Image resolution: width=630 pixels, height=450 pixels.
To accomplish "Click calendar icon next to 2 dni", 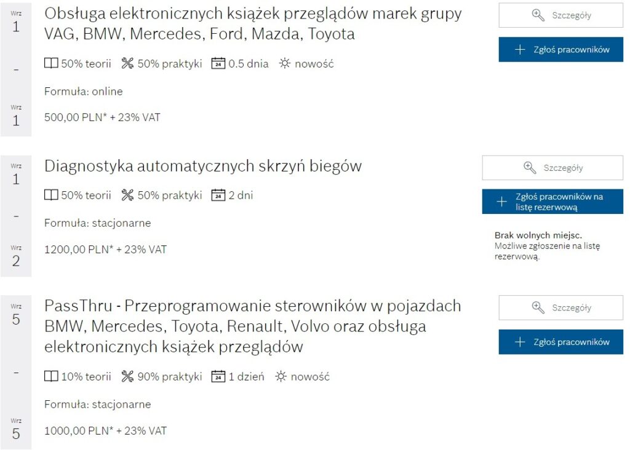I will 218,195.
